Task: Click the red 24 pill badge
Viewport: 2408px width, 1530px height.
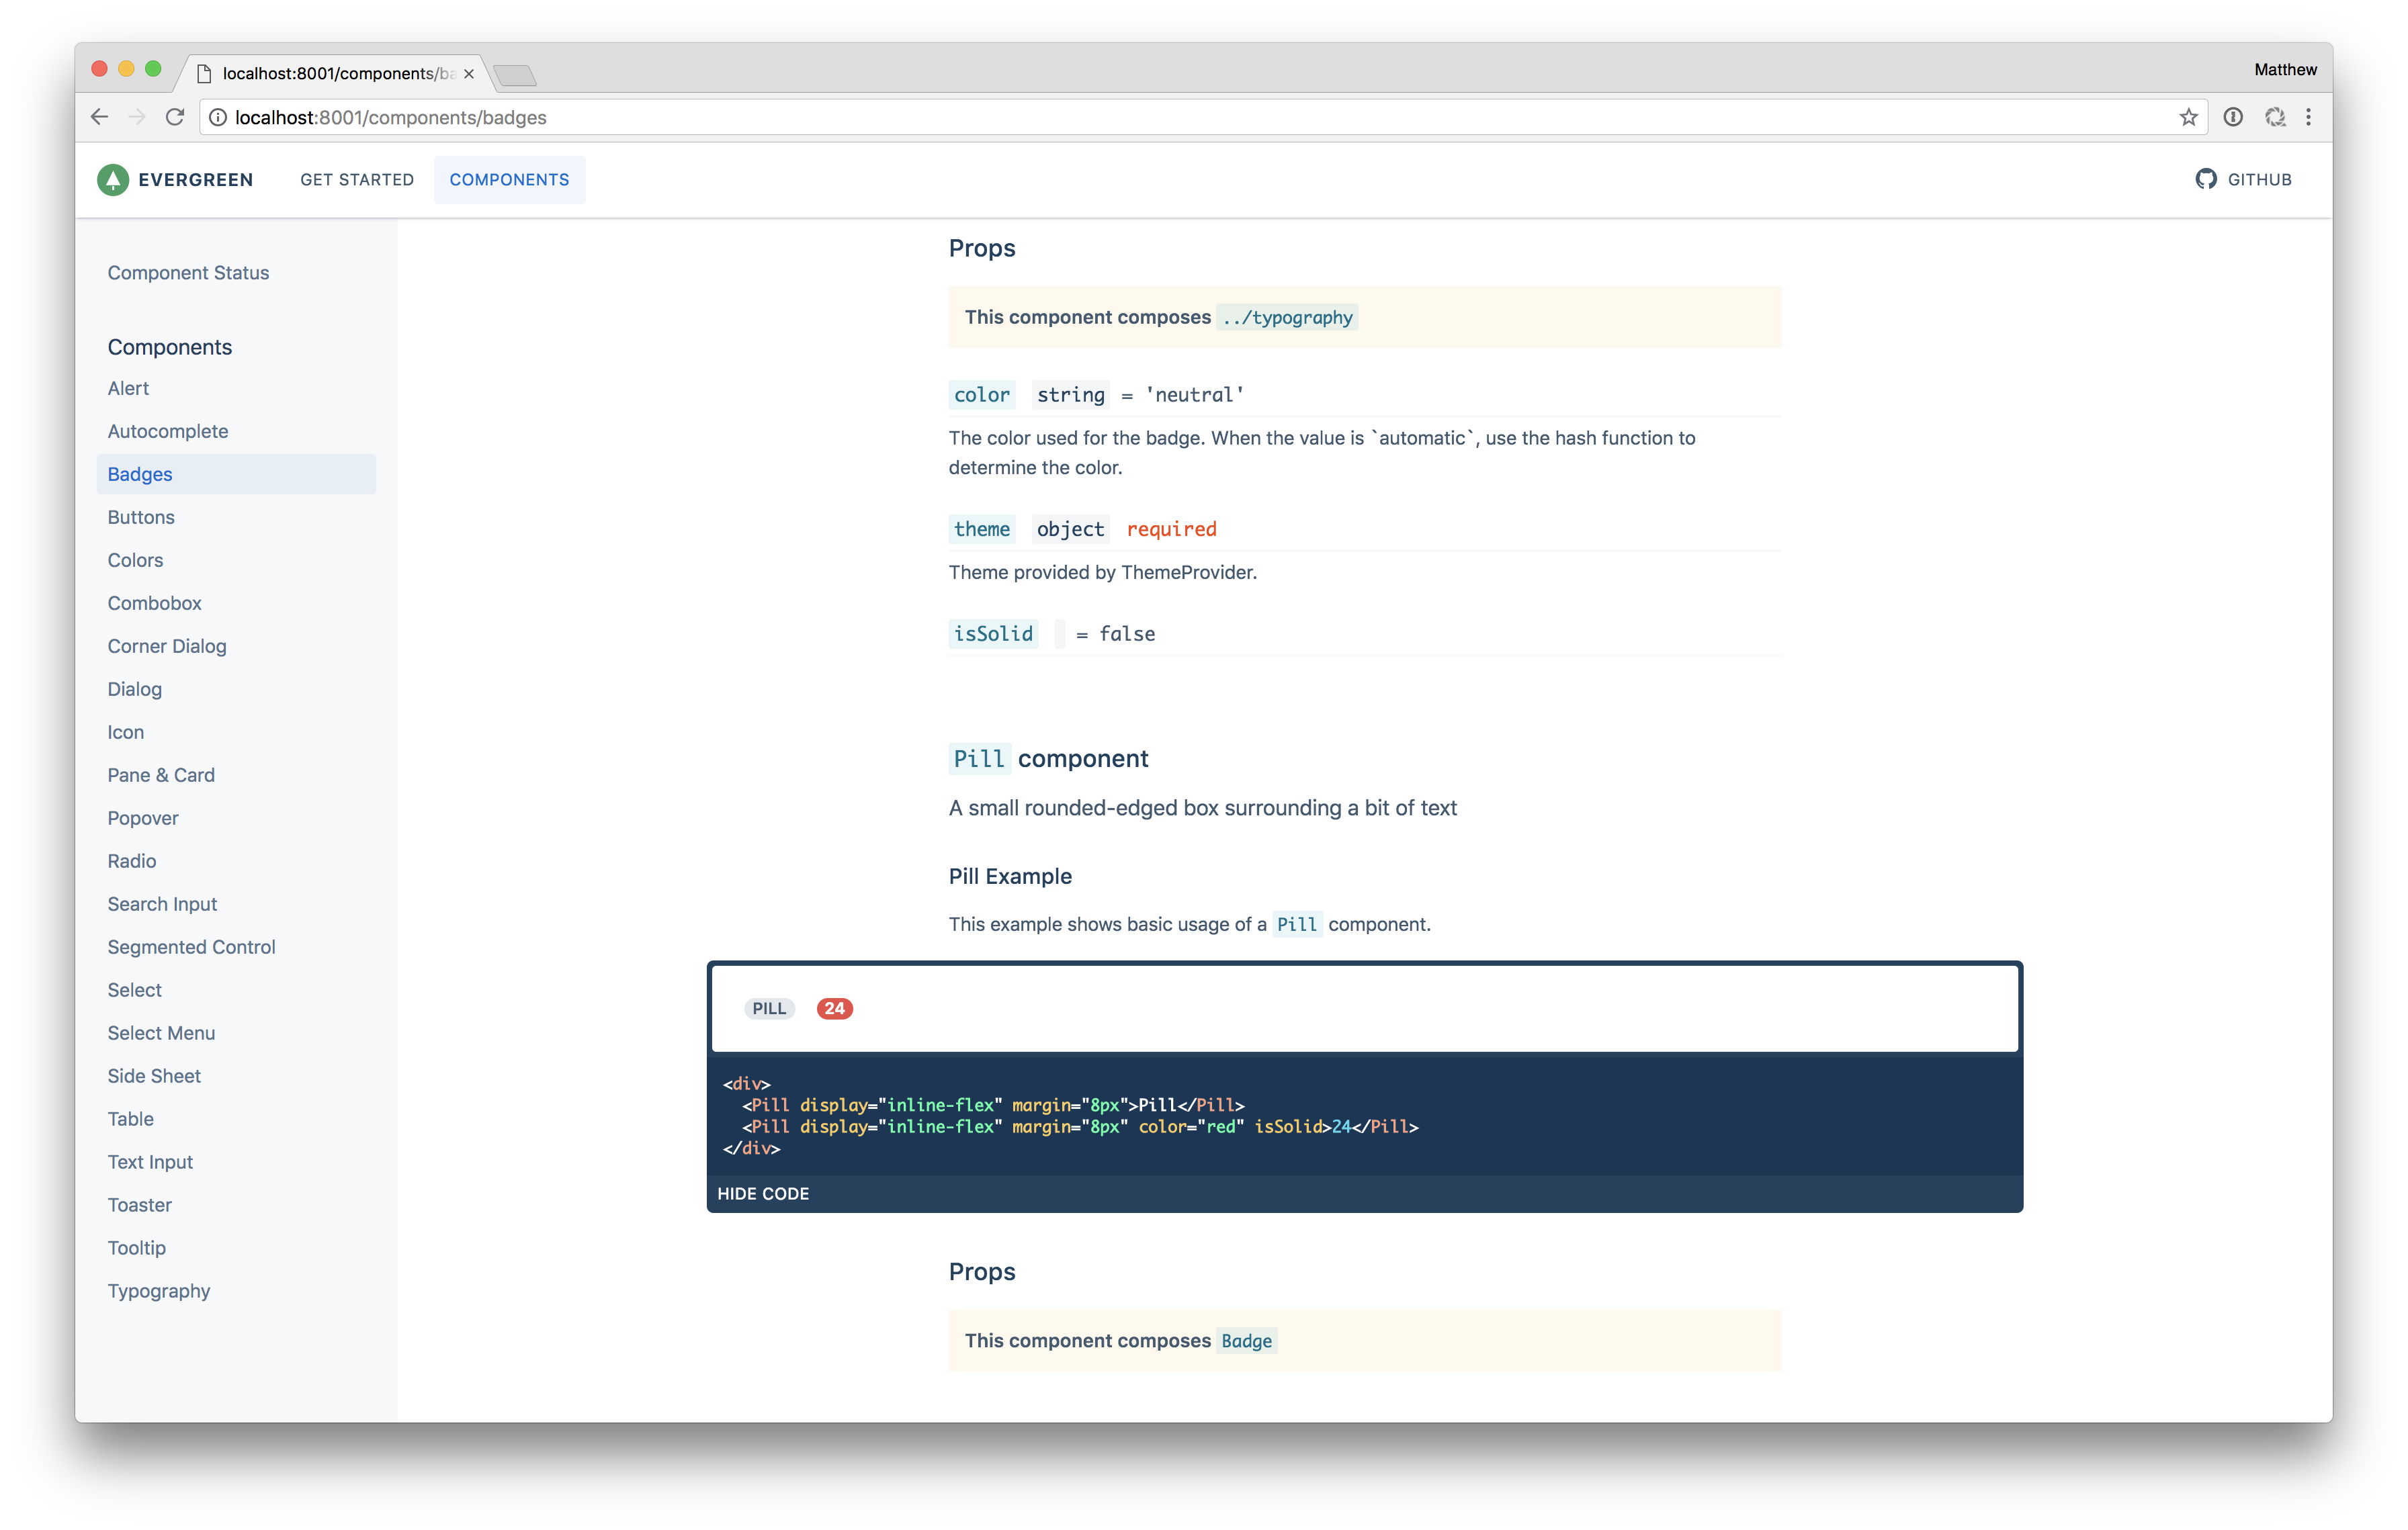Action: [834, 1008]
